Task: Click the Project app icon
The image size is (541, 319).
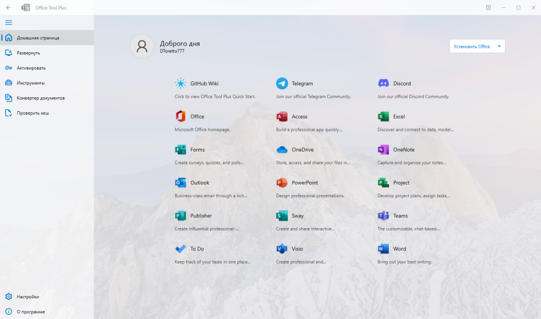Action: (384, 183)
